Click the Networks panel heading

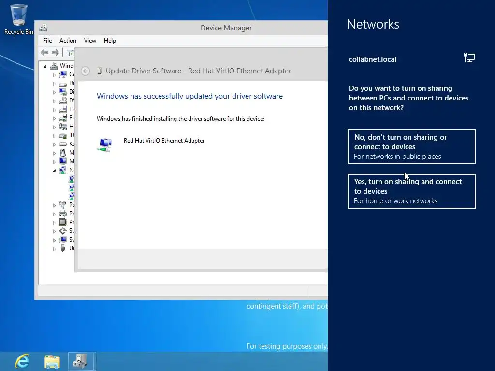[x=373, y=24]
